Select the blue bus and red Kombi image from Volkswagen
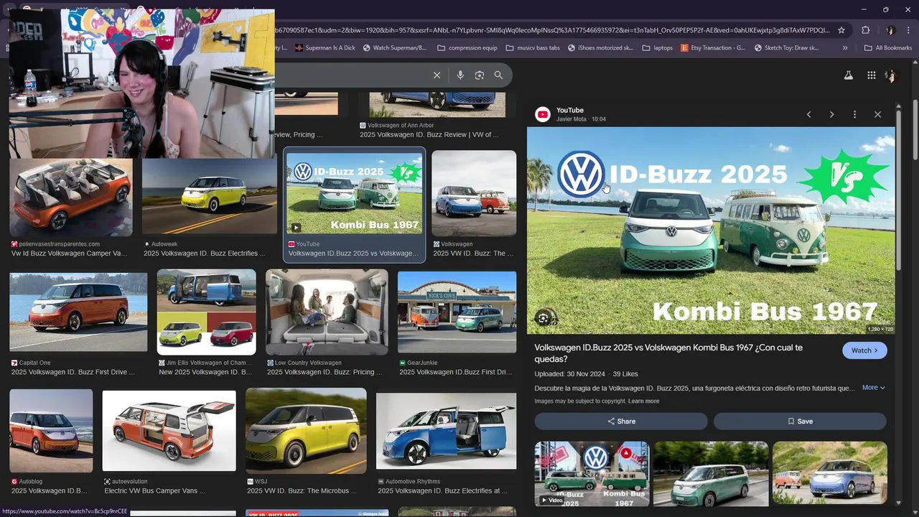 pos(474,193)
